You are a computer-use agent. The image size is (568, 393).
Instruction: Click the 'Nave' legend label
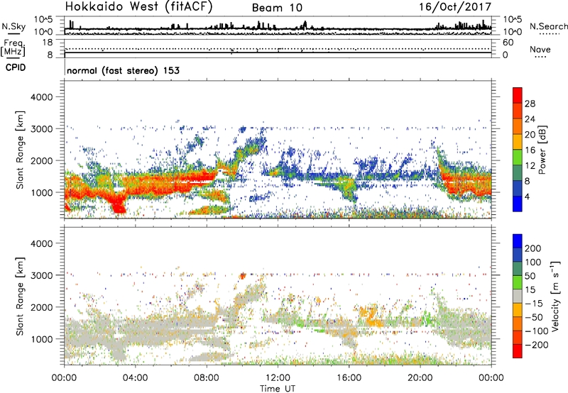[x=540, y=50]
